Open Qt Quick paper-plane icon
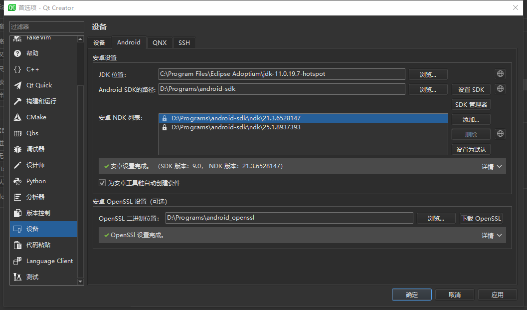527x310 pixels. tap(17, 85)
